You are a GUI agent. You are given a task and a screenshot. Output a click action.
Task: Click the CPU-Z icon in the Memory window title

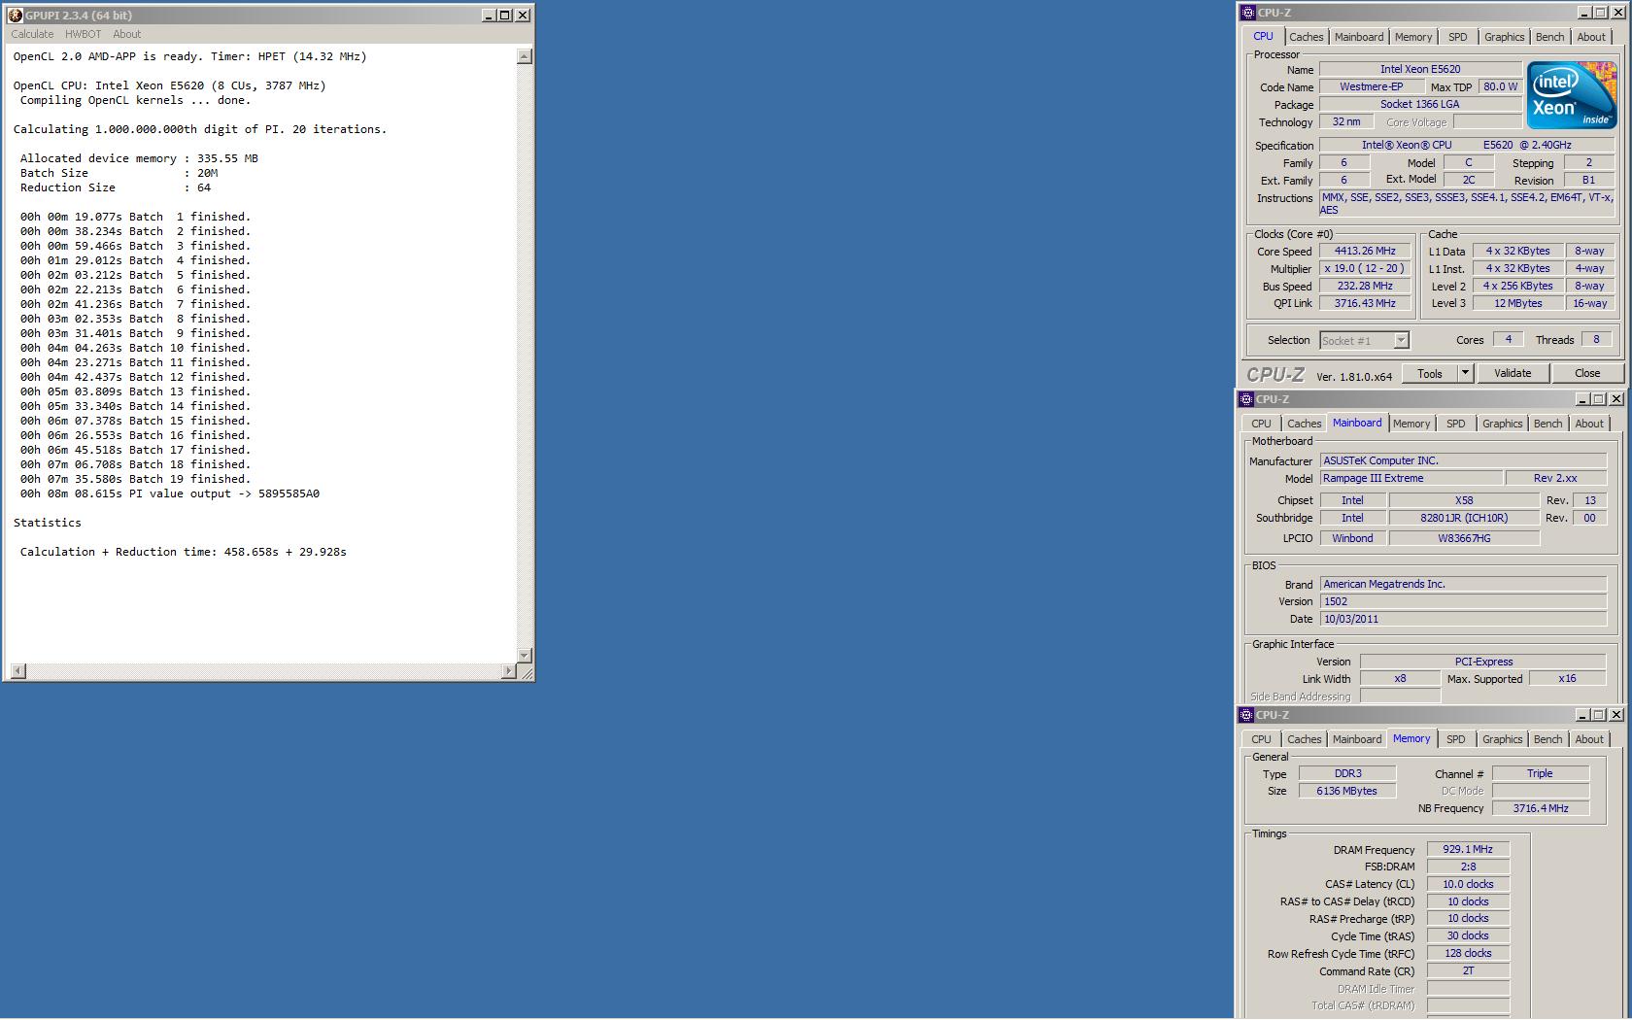pos(1246,715)
